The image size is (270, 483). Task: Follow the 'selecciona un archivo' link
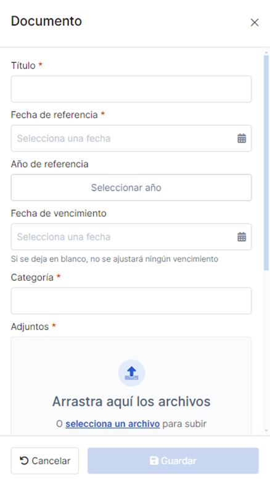coord(112,424)
